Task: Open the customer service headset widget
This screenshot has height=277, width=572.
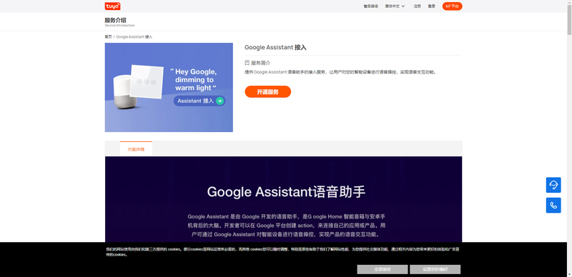Action: pyautogui.click(x=553, y=185)
